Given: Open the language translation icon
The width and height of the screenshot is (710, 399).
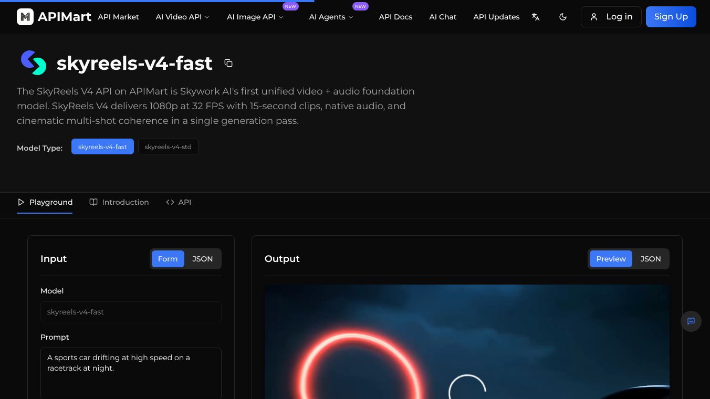Looking at the screenshot, I should (536, 17).
